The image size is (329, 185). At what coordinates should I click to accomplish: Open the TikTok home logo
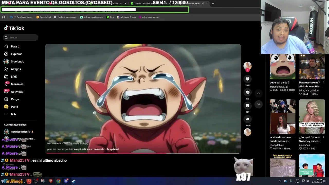14,28
